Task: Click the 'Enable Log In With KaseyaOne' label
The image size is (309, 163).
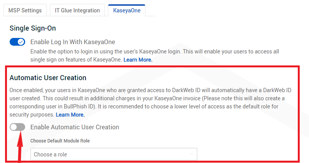Action: [x=73, y=42]
